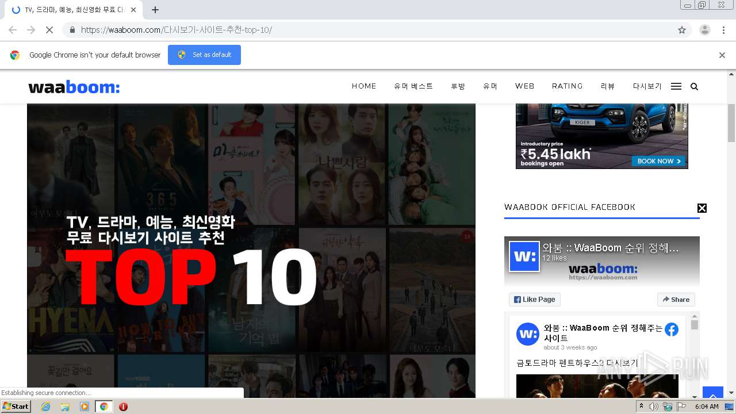Open the 'about 3 weeks ago' post timestamp
Viewport: 736px width, 414px height.
pos(570,347)
